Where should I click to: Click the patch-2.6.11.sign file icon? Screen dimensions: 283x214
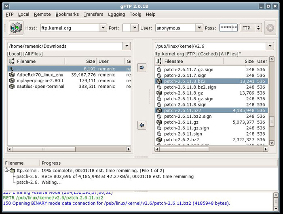click(159, 134)
